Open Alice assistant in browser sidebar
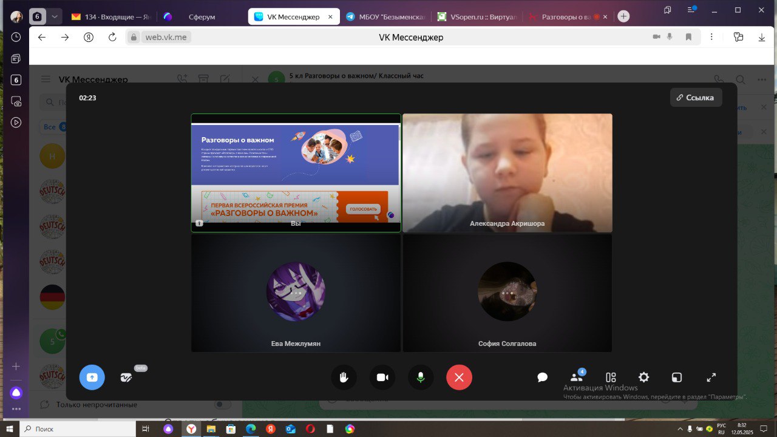Image resolution: width=777 pixels, height=437 pixels. (16, 393)
